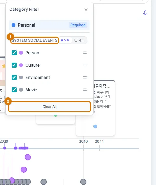Click the Movie row reorder handle
Image resolution: width=156 pixels, height=185 pixels.
[x=85, y=90]
